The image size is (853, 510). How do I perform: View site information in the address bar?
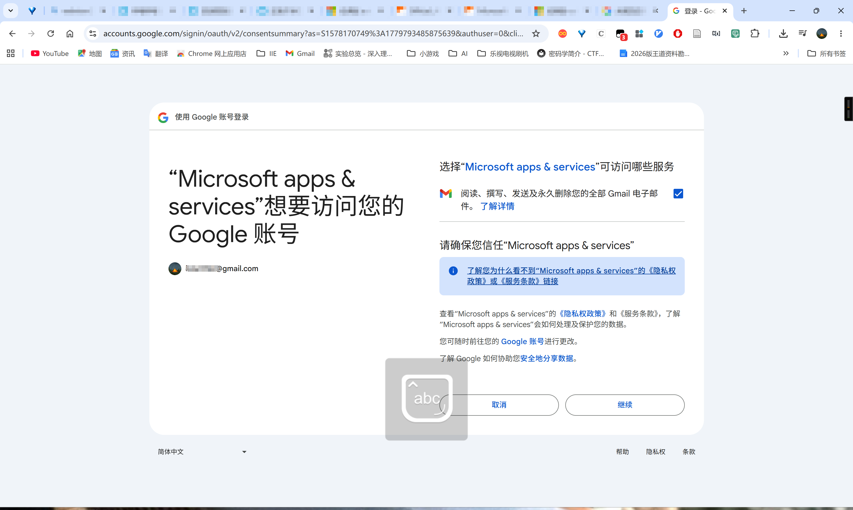[x=93, y=33]
